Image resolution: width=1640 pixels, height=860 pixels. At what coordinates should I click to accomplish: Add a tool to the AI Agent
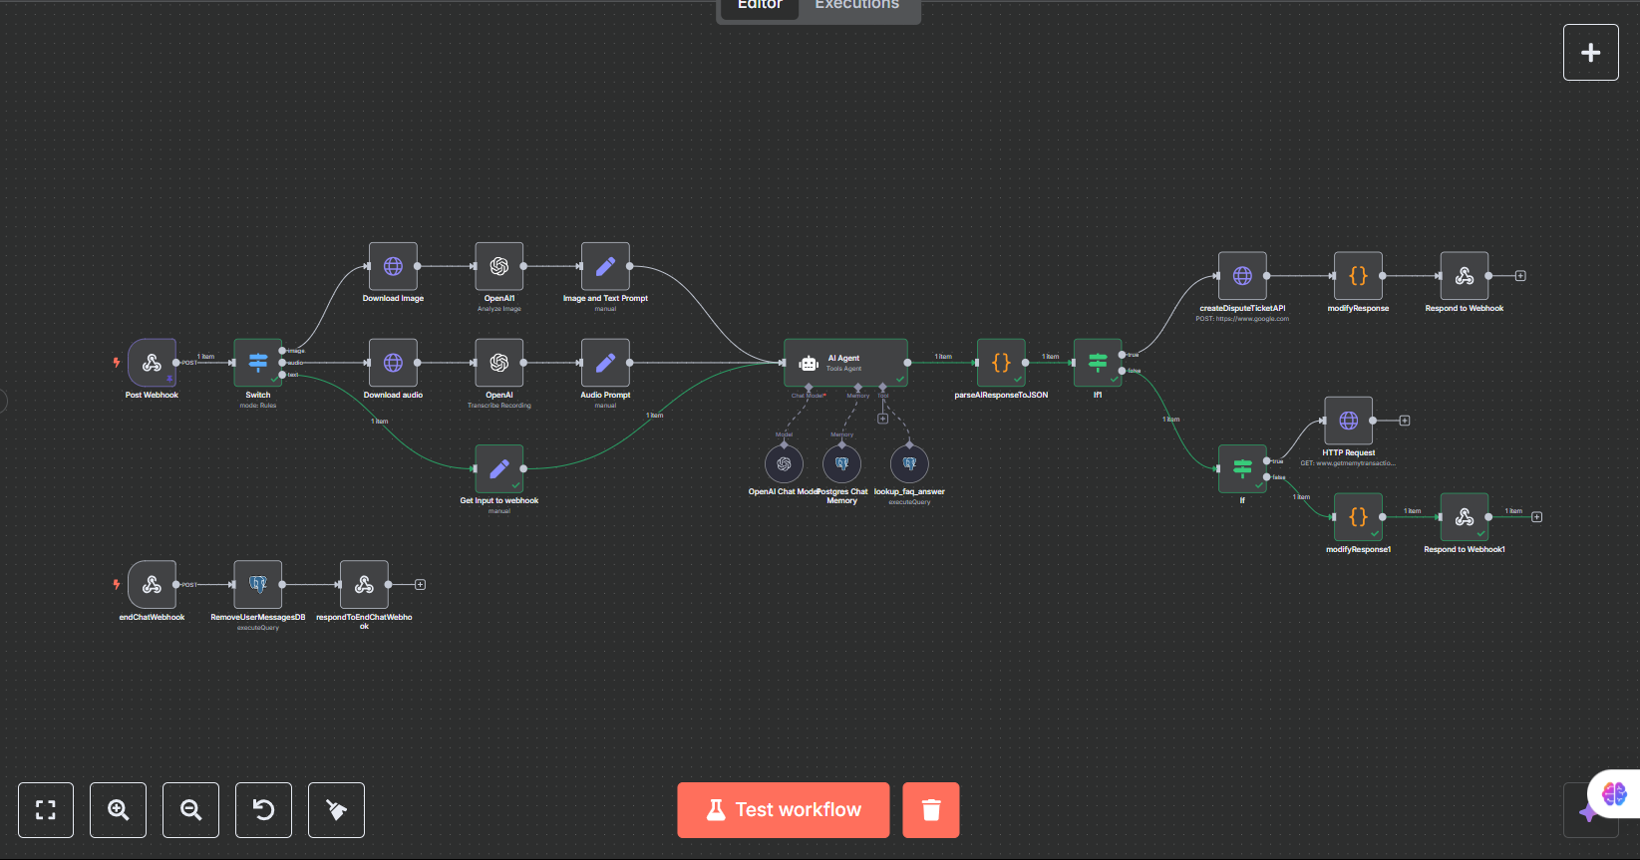pyautogui.click(x=882, y=419)
